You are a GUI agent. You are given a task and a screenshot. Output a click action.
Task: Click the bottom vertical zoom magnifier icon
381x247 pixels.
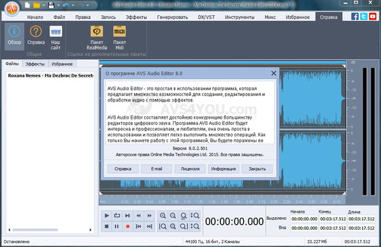[x=195, y=226]
